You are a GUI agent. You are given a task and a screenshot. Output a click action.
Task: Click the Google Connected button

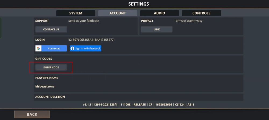(x=54, y=48)
